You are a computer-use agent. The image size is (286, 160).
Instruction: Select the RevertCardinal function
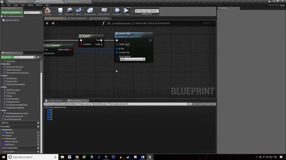pos(13,99)
